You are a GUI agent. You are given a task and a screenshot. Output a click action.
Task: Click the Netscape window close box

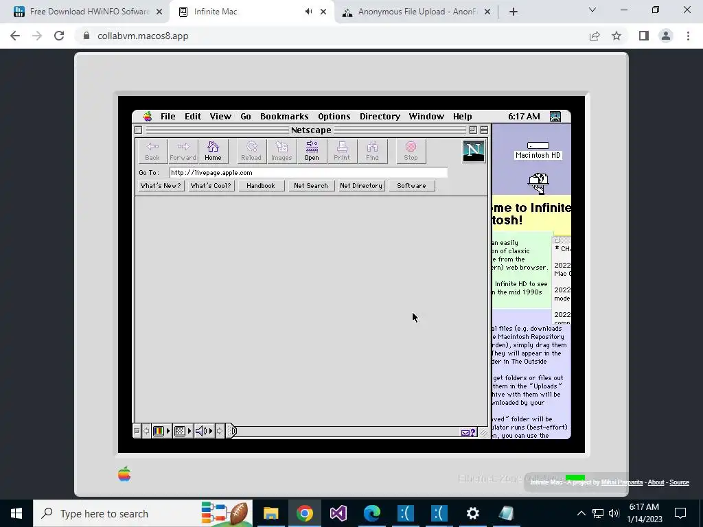139,130
